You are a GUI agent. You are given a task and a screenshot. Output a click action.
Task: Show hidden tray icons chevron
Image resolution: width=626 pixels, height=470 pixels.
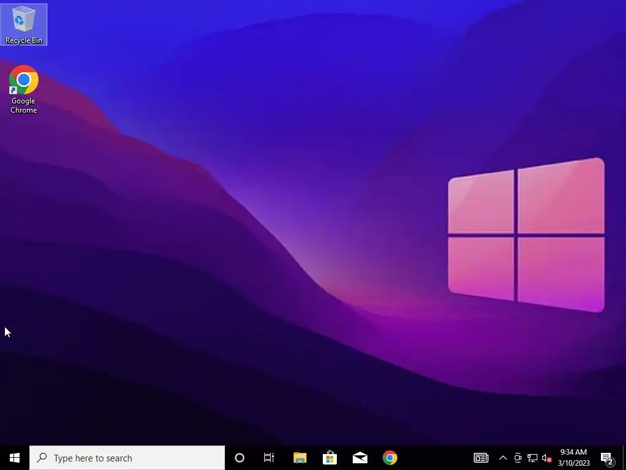[x=503, y=458]
